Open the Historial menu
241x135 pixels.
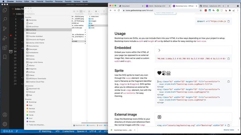pos(40,1)
